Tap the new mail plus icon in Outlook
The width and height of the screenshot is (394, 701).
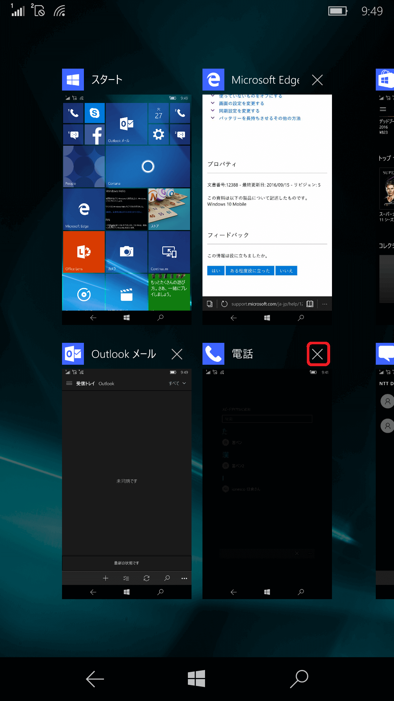[x=106, y=578]
